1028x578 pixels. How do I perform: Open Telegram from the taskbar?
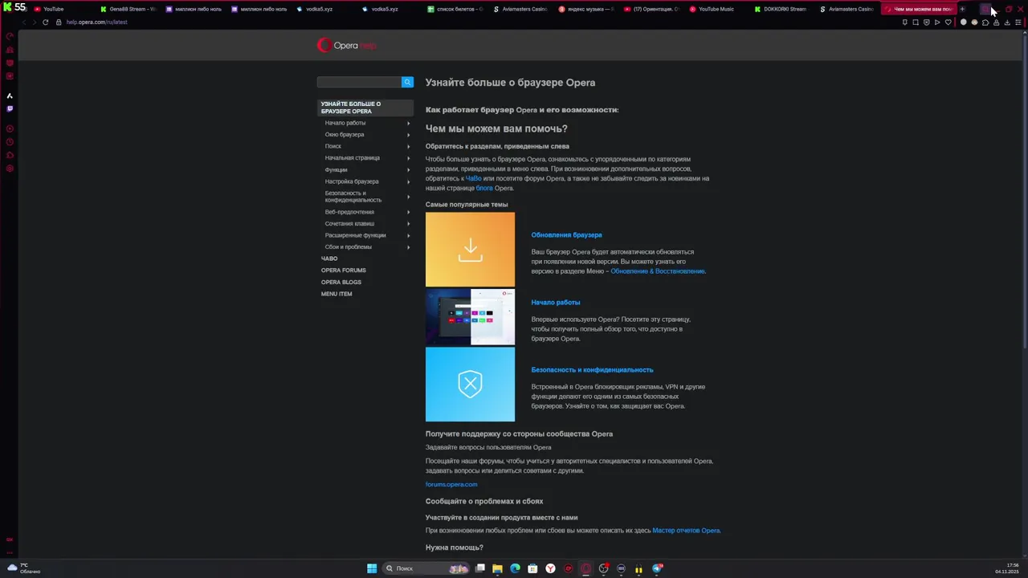coord(657,568)
